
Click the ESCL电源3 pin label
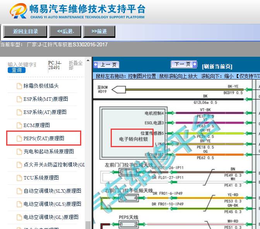tap(154, 123)
